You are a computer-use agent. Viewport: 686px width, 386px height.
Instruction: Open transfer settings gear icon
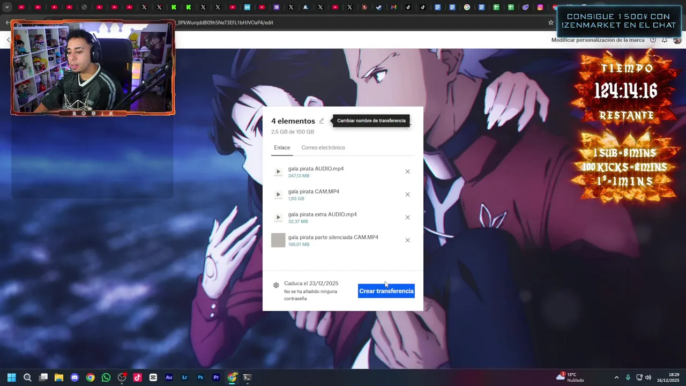point(276,285)
